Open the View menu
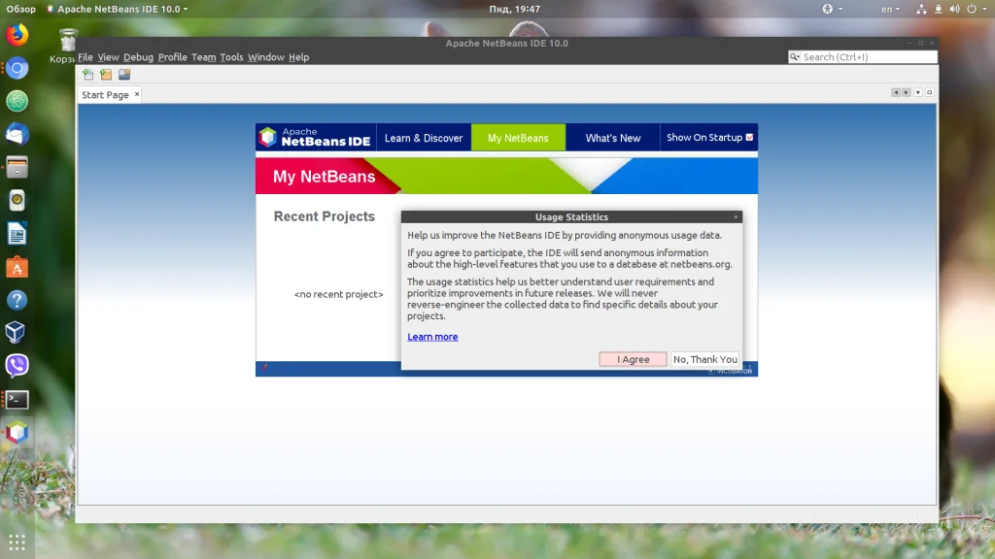995x559 pixels. click(108, 57)
